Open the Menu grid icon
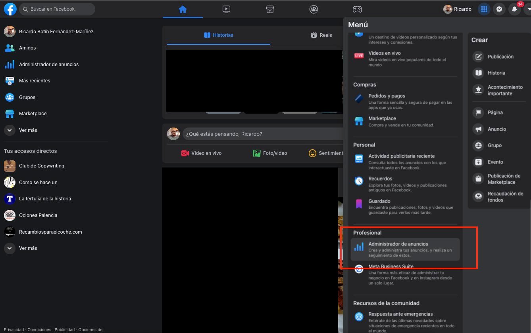 484,9
